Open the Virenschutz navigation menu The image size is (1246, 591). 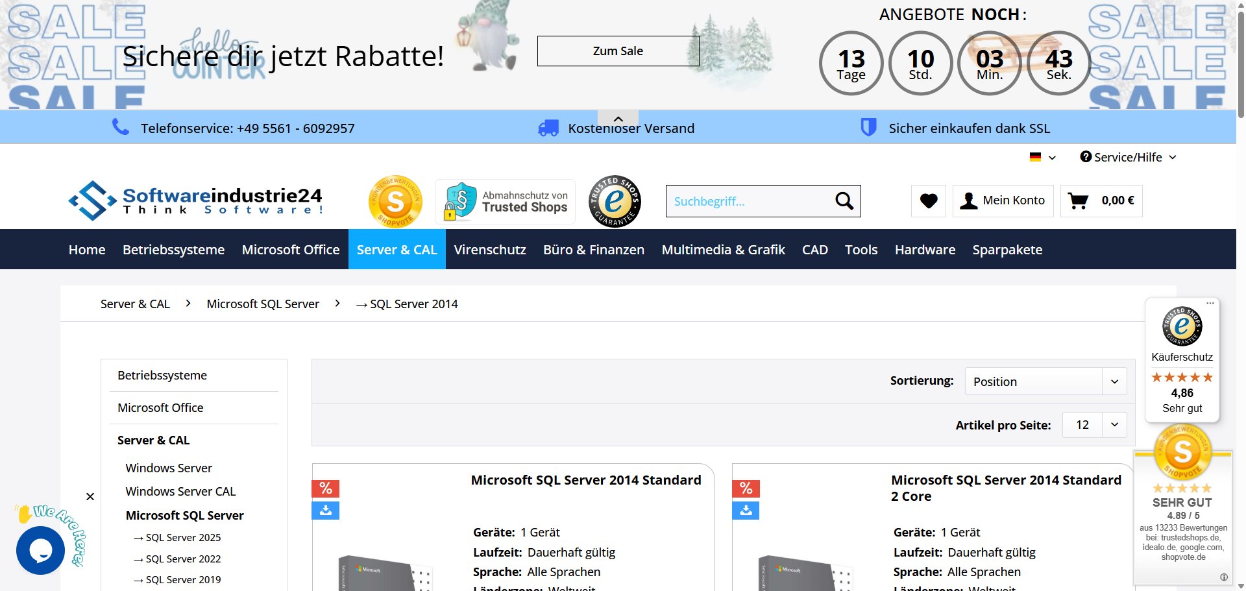coord(490,250)
